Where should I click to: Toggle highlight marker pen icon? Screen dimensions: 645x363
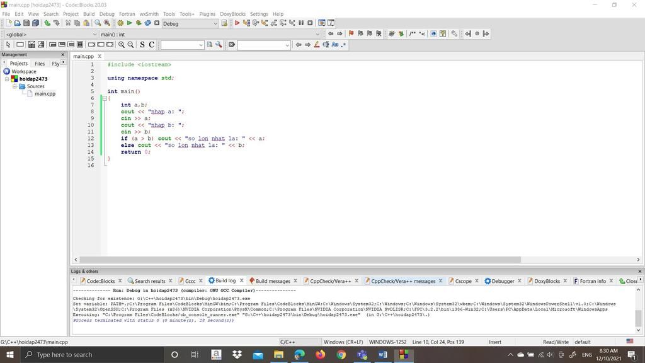317,45
